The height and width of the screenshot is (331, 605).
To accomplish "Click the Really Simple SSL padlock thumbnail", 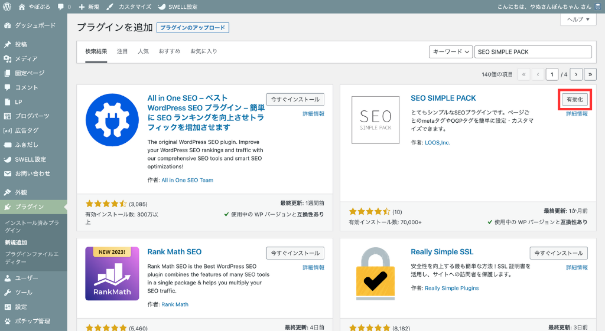I will [x=375, y=274].
